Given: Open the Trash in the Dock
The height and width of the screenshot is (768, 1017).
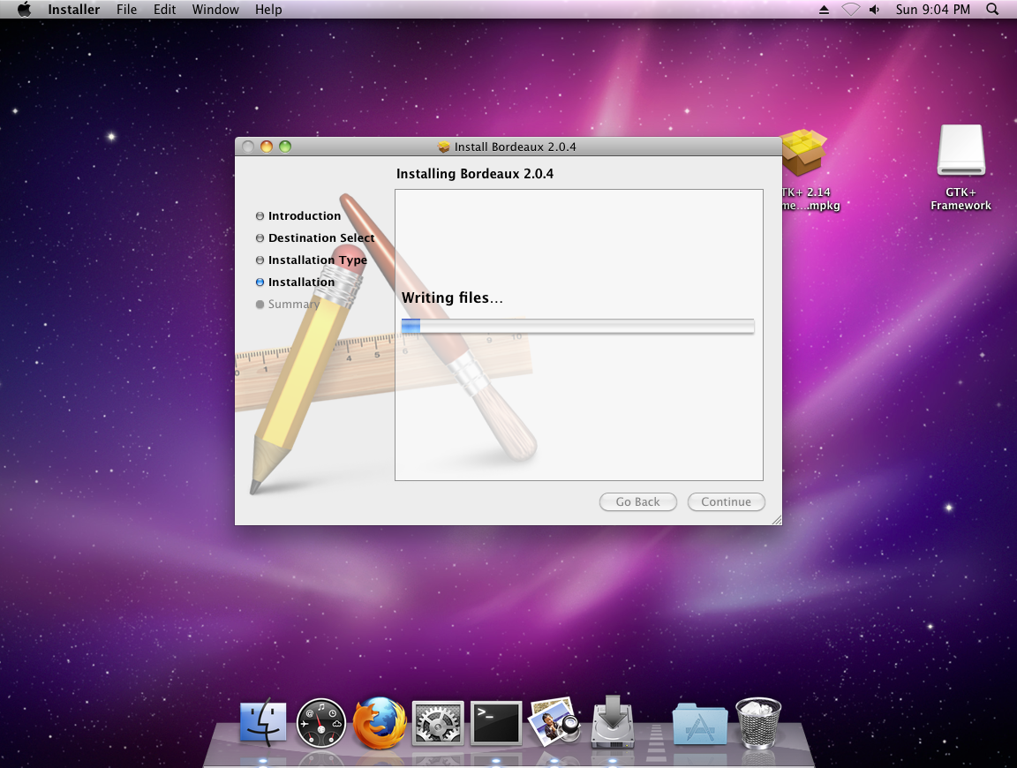Looking at the screenshot, I should click(x=758, y=723).
